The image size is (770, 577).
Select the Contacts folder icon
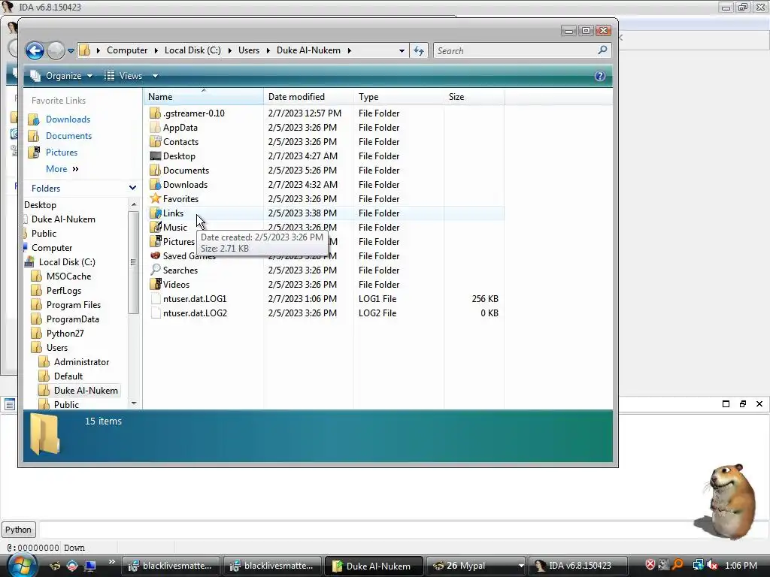[x=155, y=142]
